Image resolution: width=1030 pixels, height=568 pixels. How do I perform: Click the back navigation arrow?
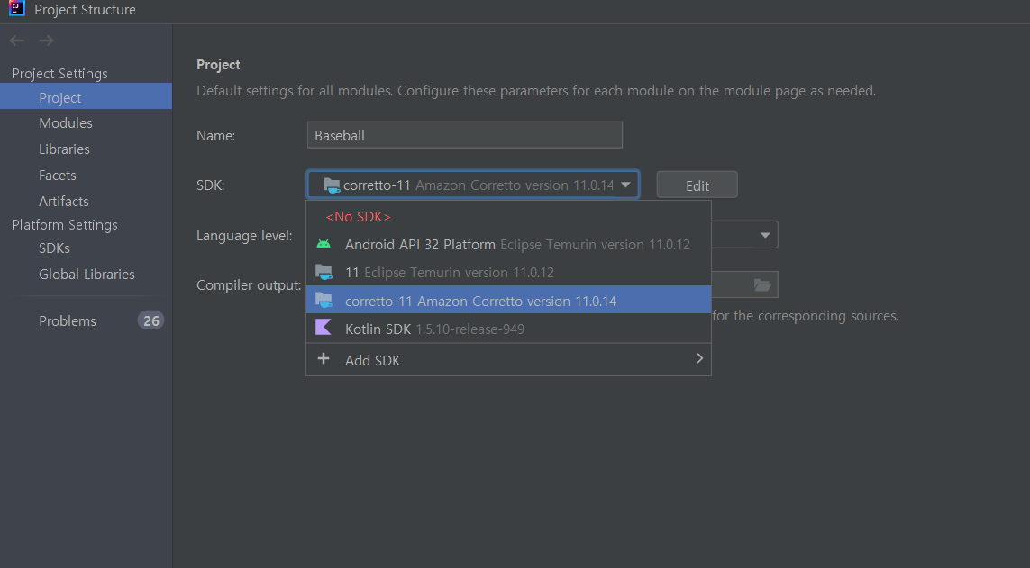[17, 41]
